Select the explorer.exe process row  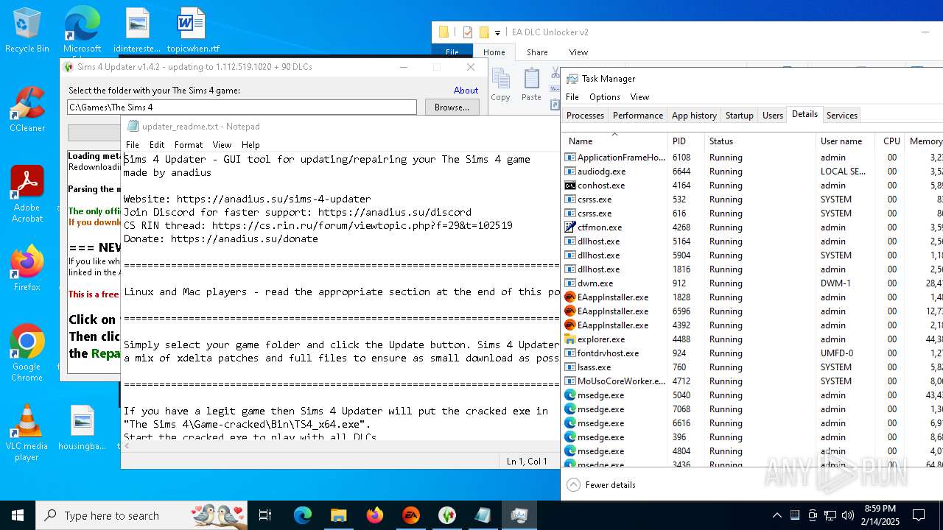[751, 339]
